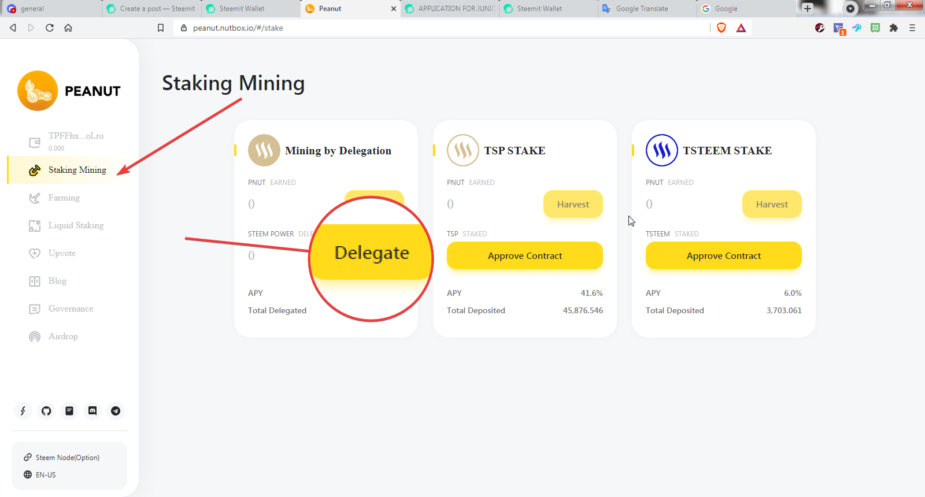The height and width of the screenshot is (497, 925).
Task: Switch to the Google Translate tab
Action: 642,9
